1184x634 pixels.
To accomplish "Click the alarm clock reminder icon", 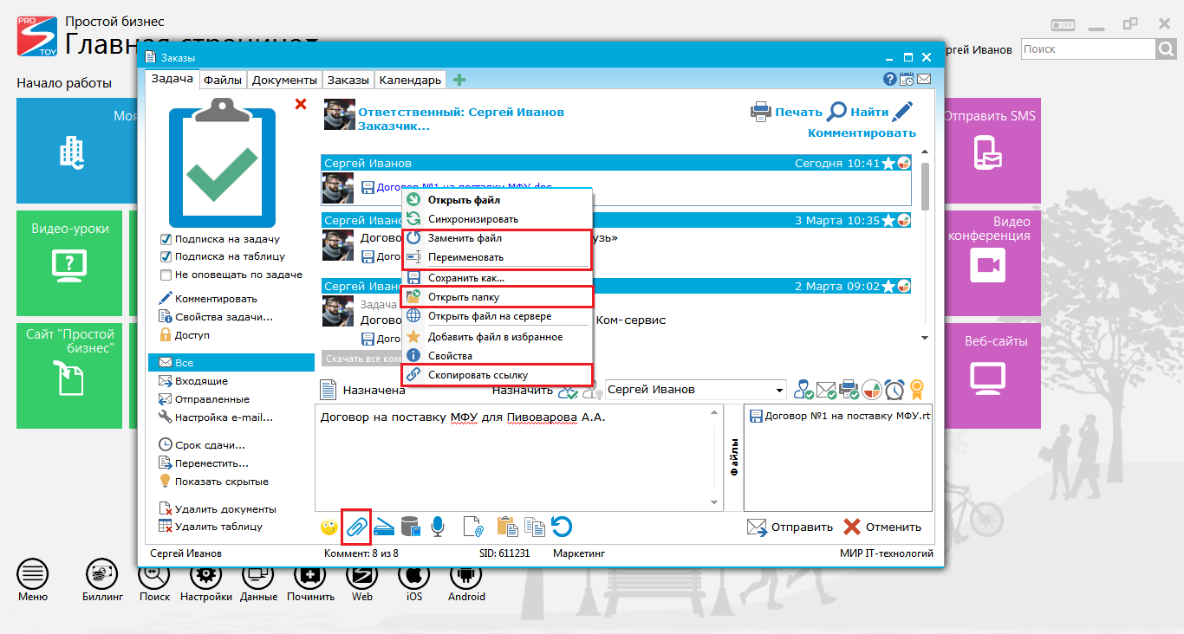I will pyautogui.click(x=895, y=390).
